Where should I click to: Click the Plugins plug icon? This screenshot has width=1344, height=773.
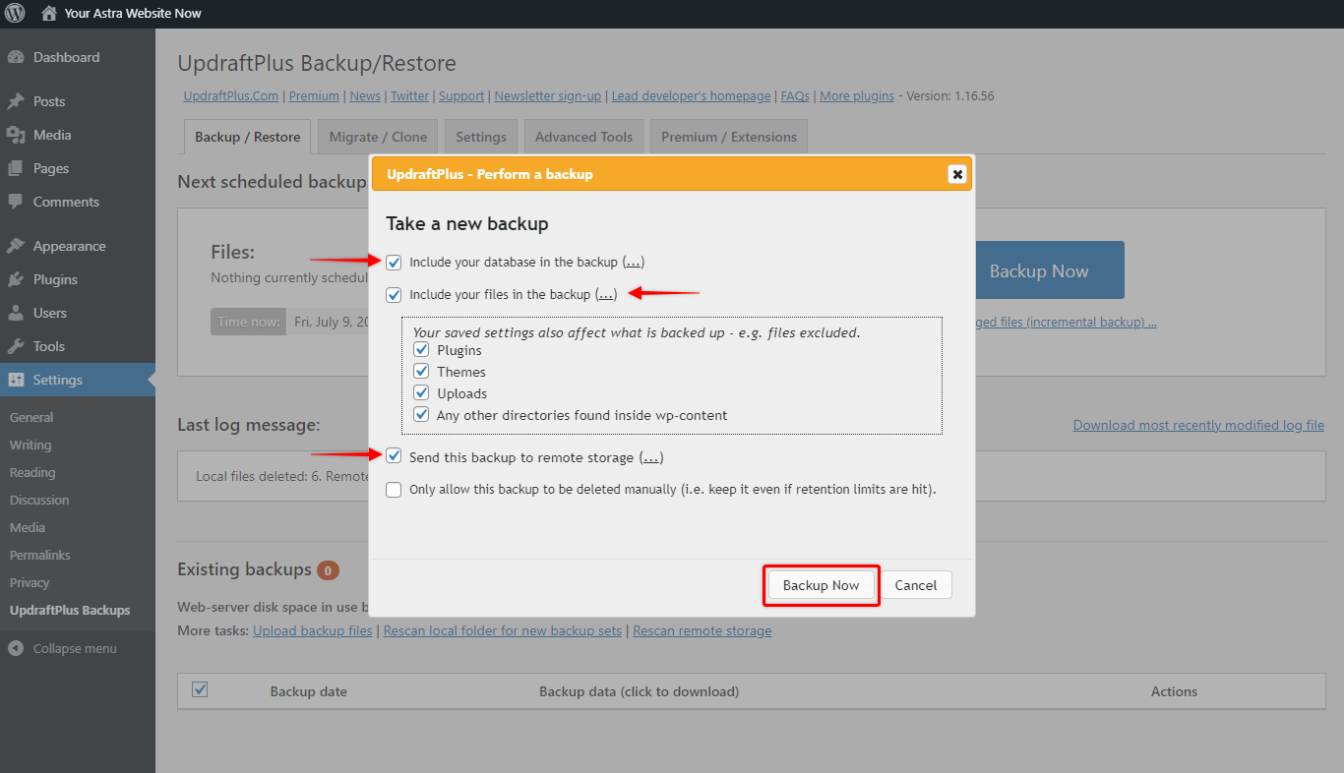[x=16, y=279]
